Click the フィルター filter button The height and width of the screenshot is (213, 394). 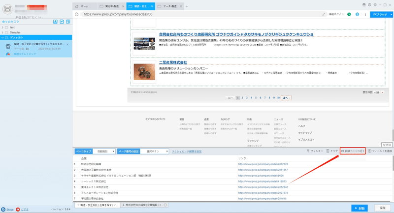tap(315, 151)
